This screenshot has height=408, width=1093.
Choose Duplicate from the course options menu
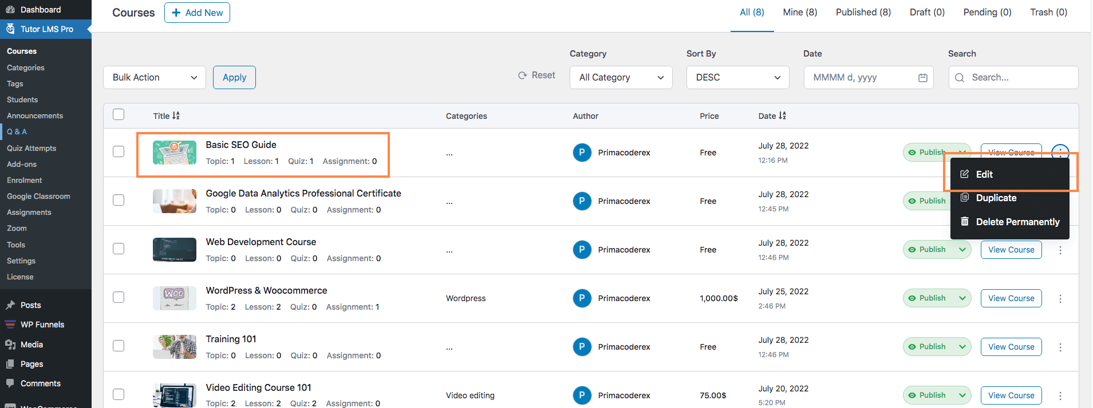(1010, 198)
